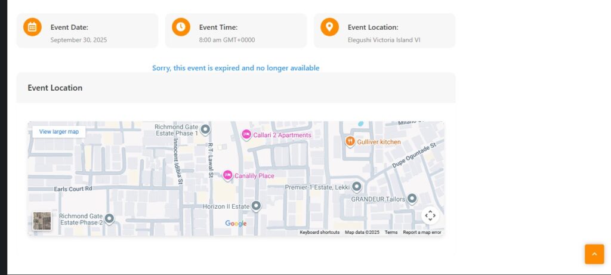611x275 pixels.
Task: Click Richmond Gate Estate Phase 1 pin
Action: (x=205, y=129)
